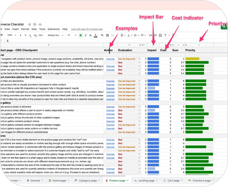Open the text color picker
228x187 pixels.
click(x=95, y=35)
